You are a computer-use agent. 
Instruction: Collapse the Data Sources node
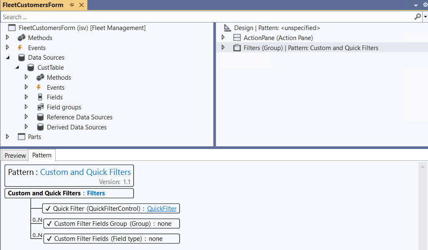(8, 57)
